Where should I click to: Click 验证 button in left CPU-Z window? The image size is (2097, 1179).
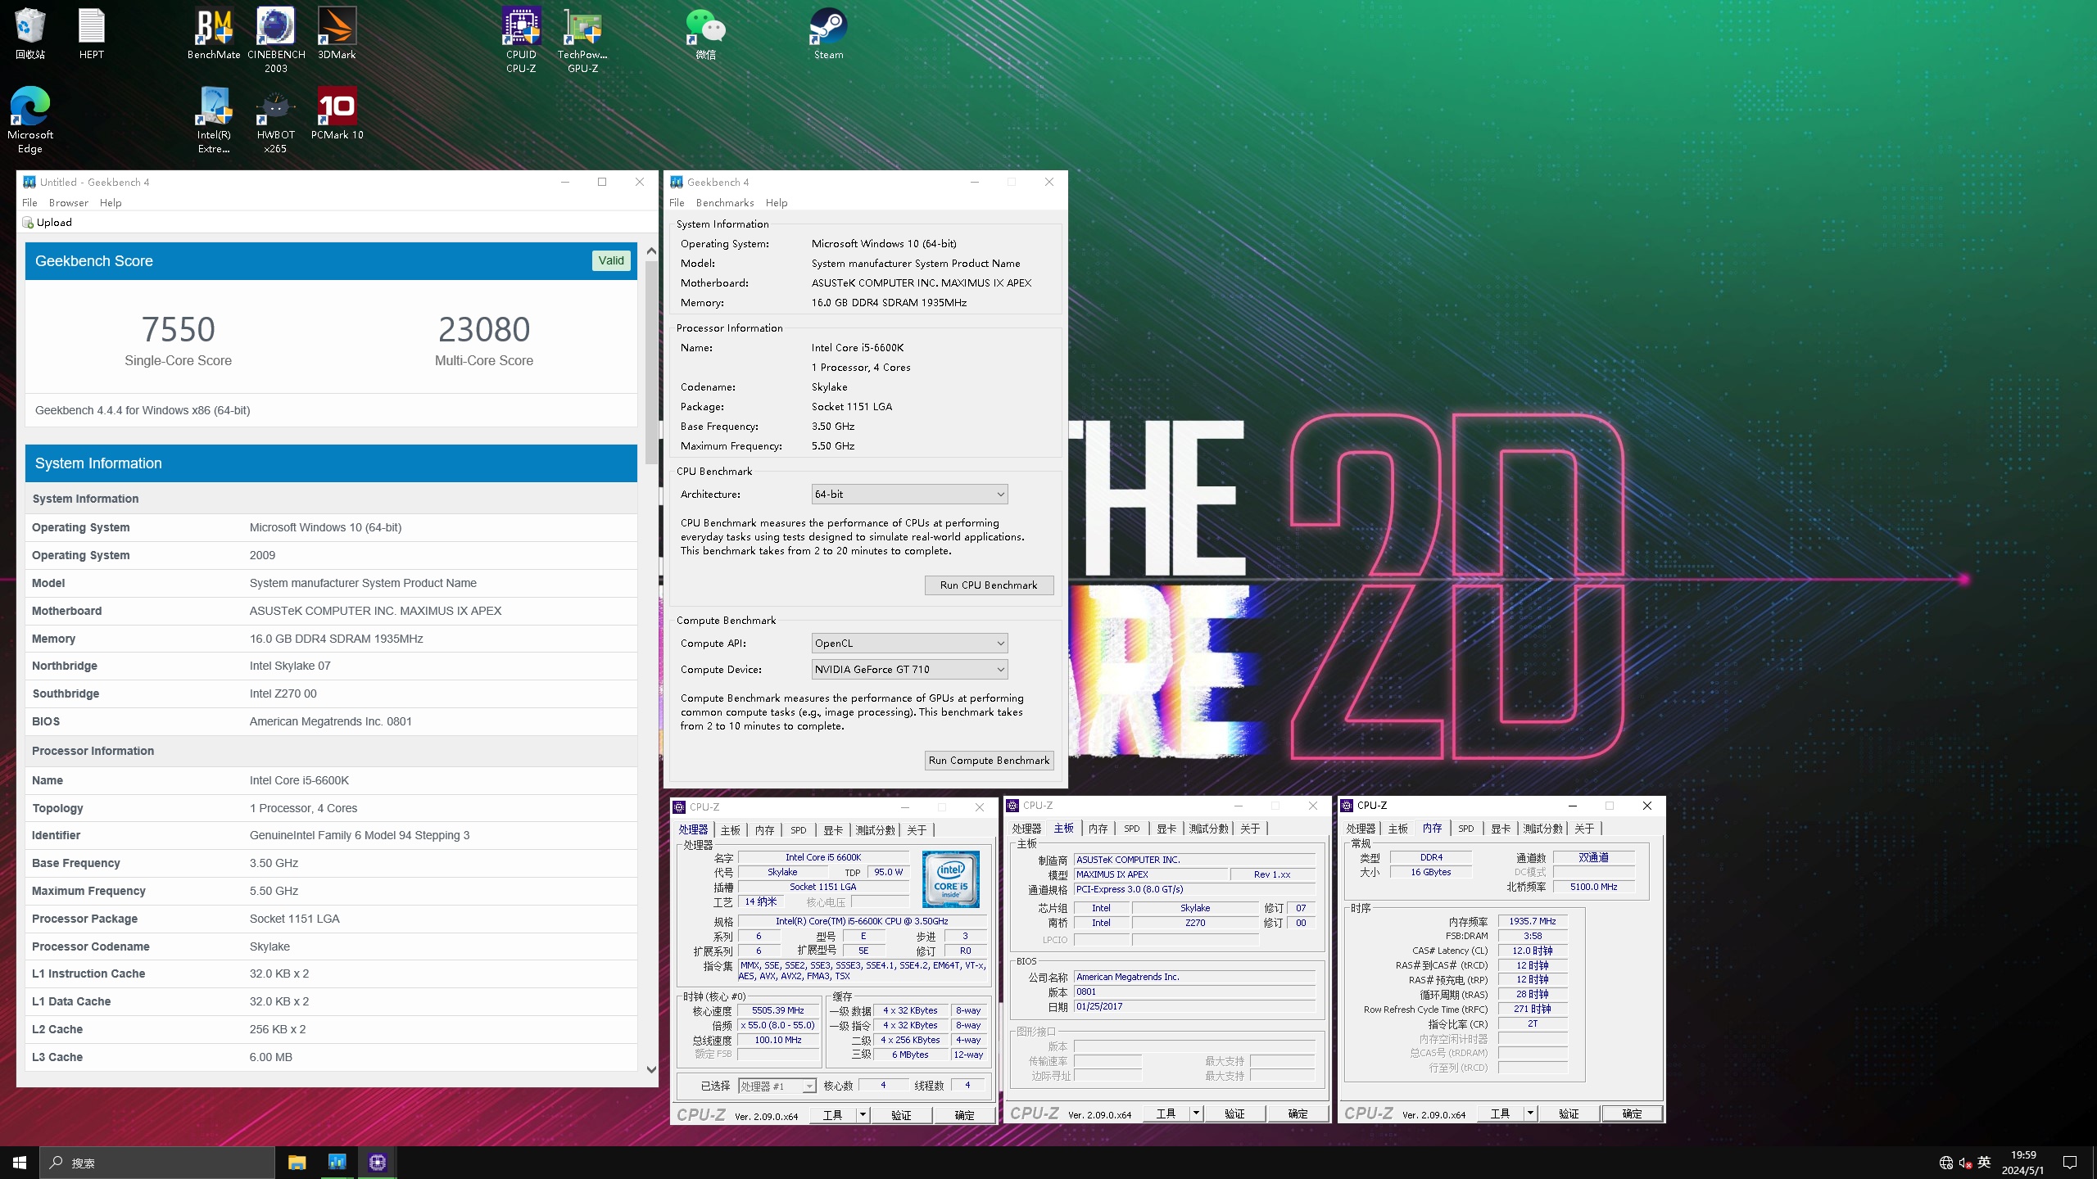[901, 1115]
